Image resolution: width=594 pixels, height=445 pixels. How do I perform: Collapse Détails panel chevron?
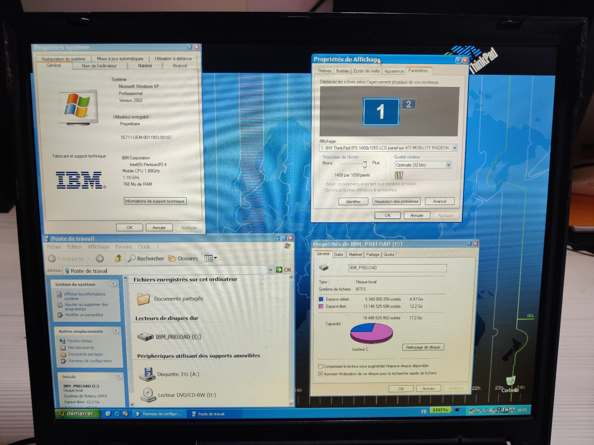[x=118, y=376]
